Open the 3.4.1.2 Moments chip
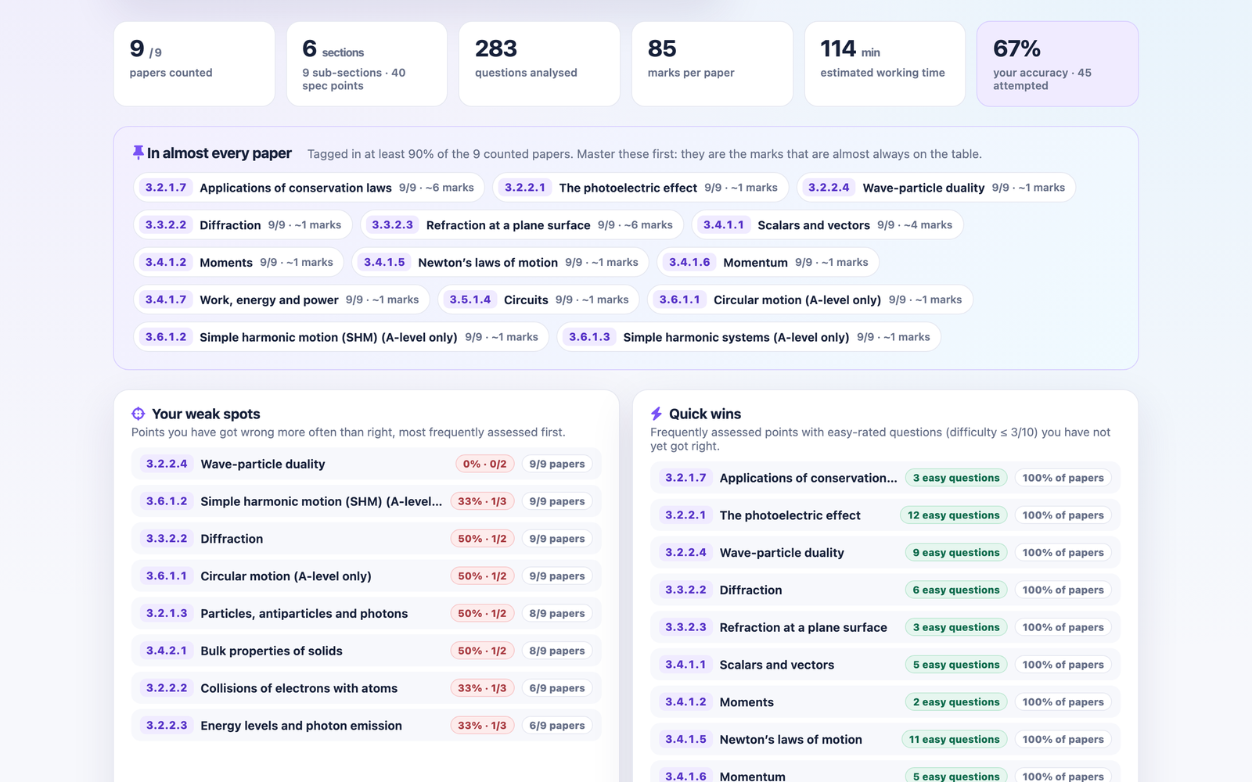Image resolution: width=1252 pixels, height=782 pixels. coord(239,263)
